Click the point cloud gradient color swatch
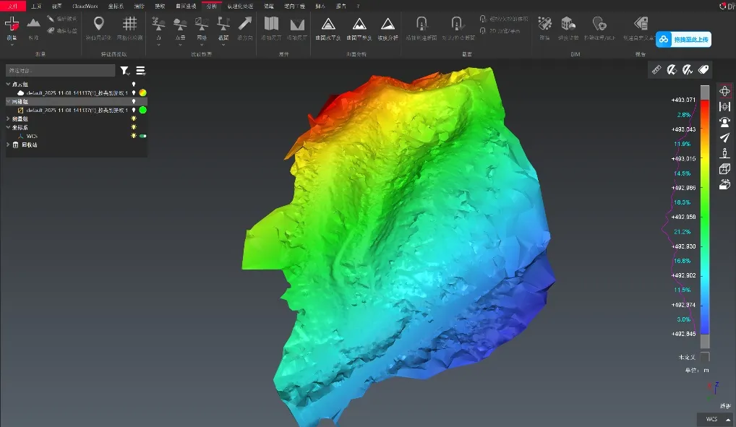736x427 pixels. [142, 93]
